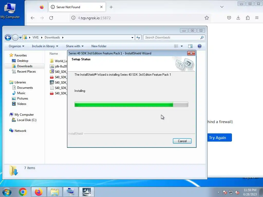Viewport: 263px width, 197px height.
Task: Open Pictures library
Action: pyautogui.click(x=23, y=98)
